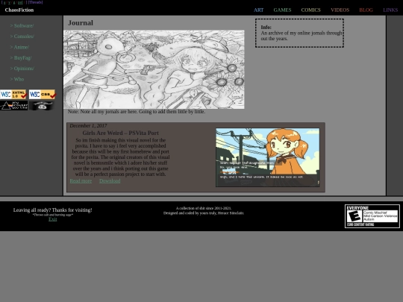Click the 'Girls Are Weird – PSVita Port' title
The width and height of the screenshot is (403, 302).
coord(121,133)
